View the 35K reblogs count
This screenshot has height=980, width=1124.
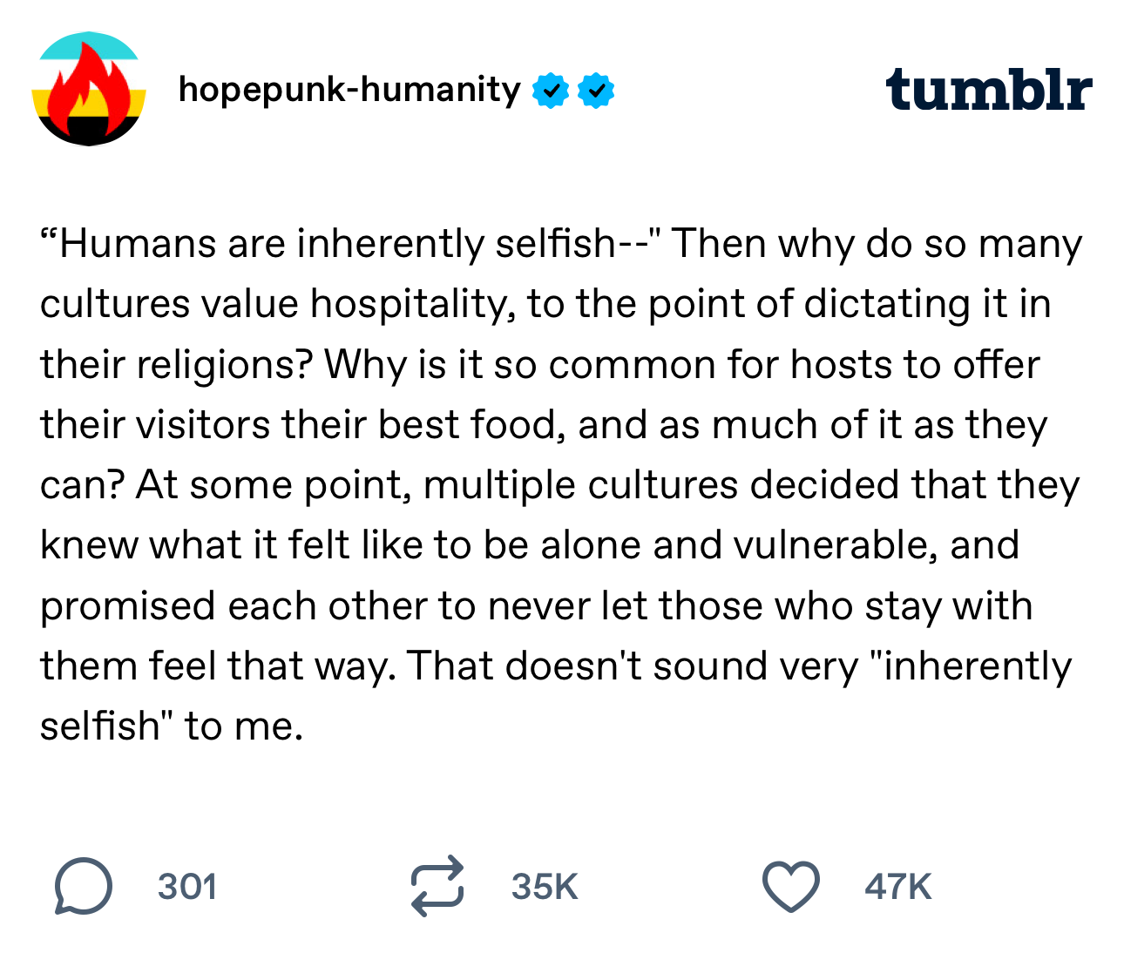pos(545,887)
